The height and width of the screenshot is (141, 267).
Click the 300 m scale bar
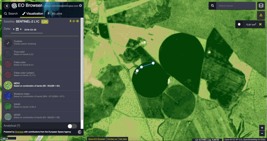[9, 138]
